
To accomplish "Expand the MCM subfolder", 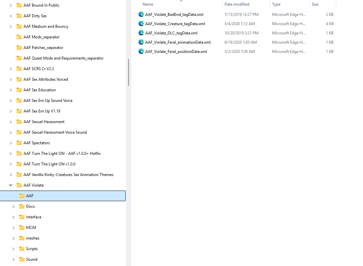I will [14, 228].
